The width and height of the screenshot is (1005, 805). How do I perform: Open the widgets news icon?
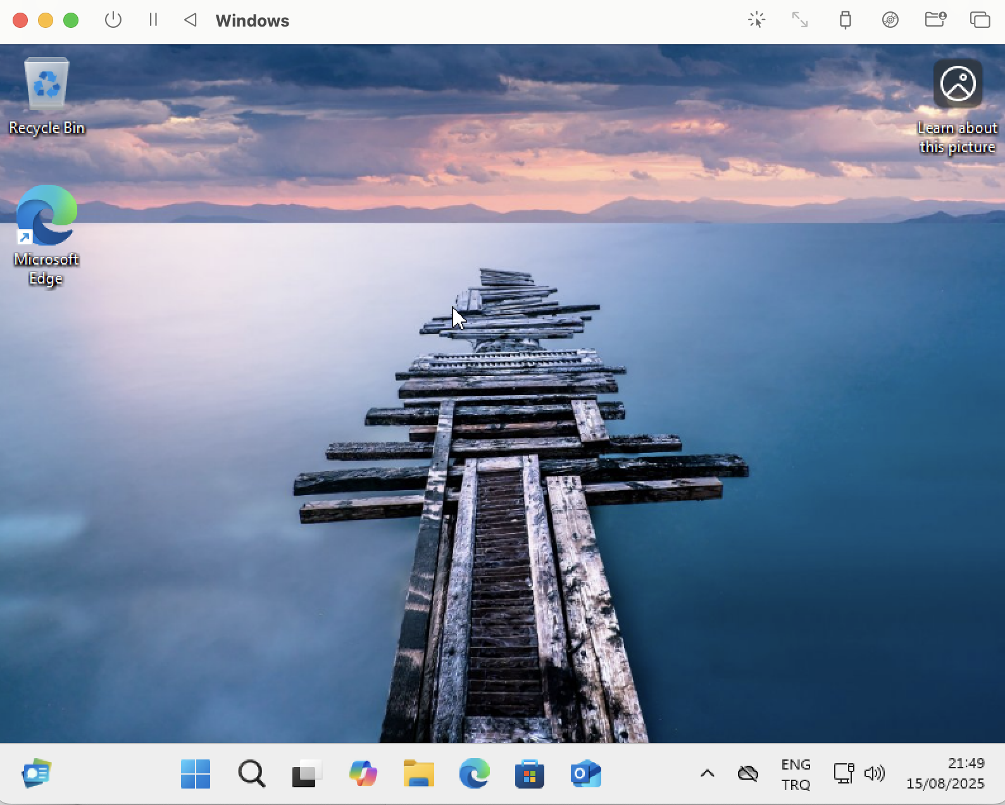(36, 773)
